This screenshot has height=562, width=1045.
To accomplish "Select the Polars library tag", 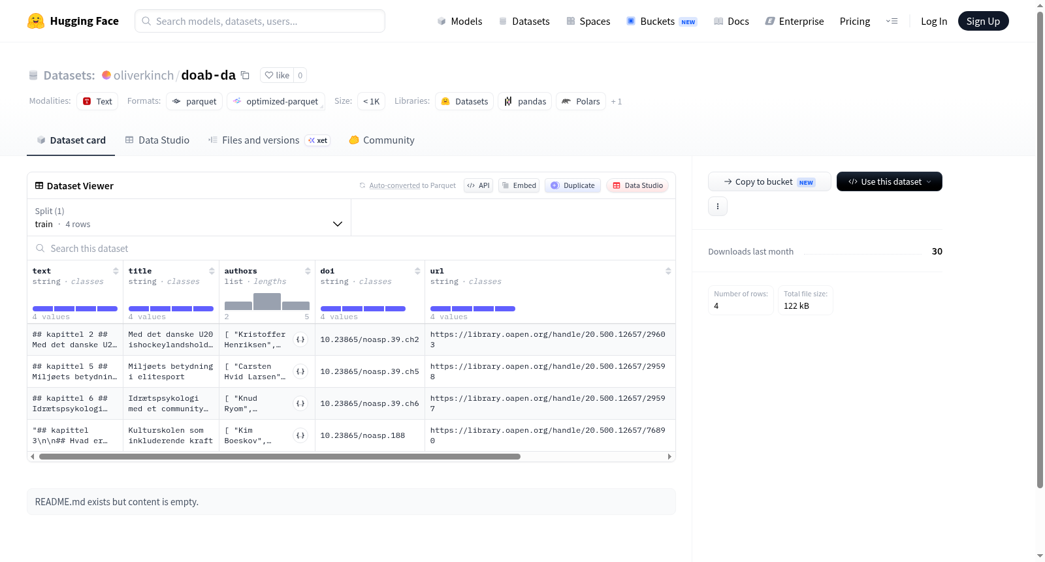I will coord(581,101).
